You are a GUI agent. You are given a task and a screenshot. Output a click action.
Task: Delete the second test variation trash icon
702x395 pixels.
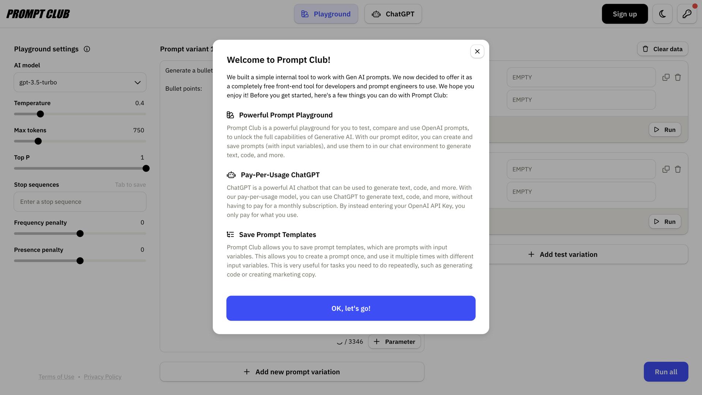point(678,169)
